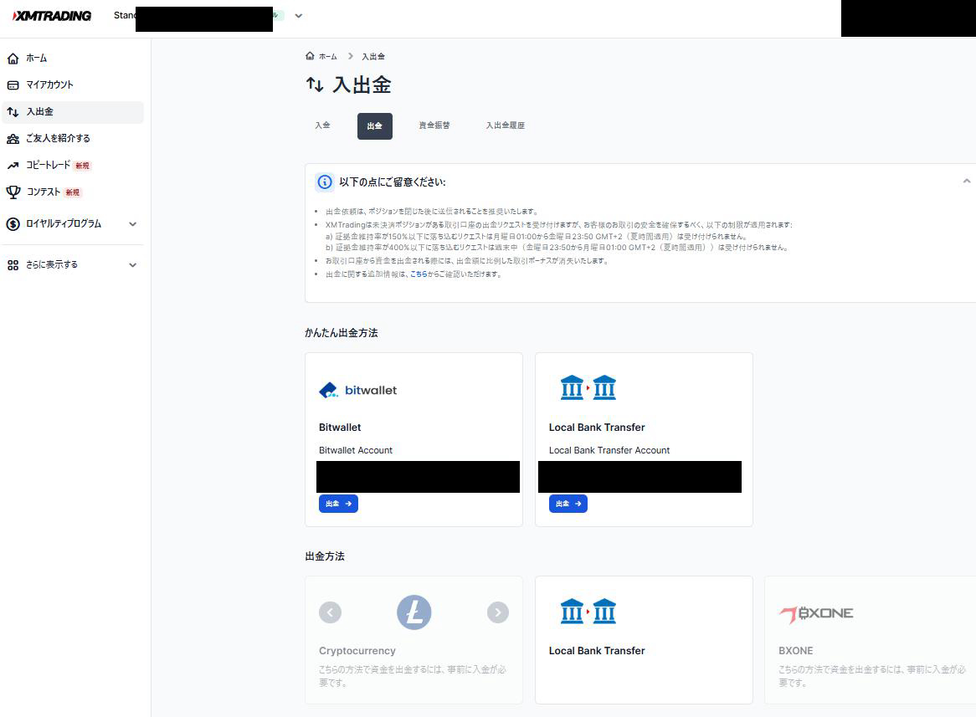Click the Bitwallet Account label
Image resolution: width=976 pixels, height=717 pixels.
(356, 451)
